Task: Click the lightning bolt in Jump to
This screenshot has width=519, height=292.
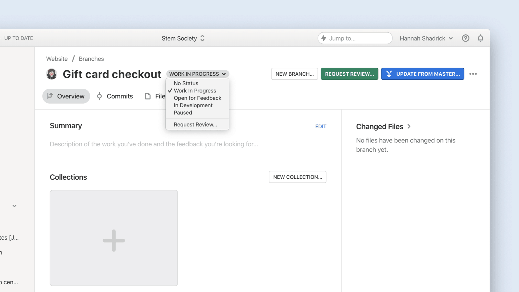Action: pos(324,38)
